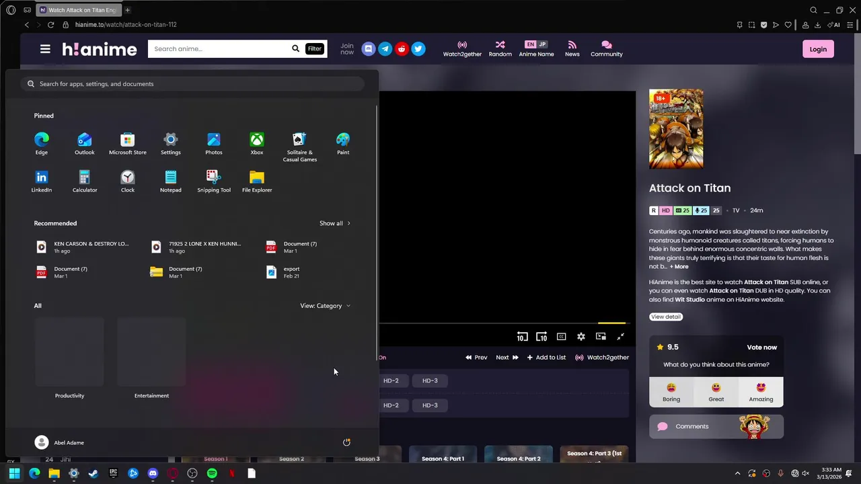This screenshot has width=861, height=484.
Task: Click Add to List button
Action: point(546,358)
